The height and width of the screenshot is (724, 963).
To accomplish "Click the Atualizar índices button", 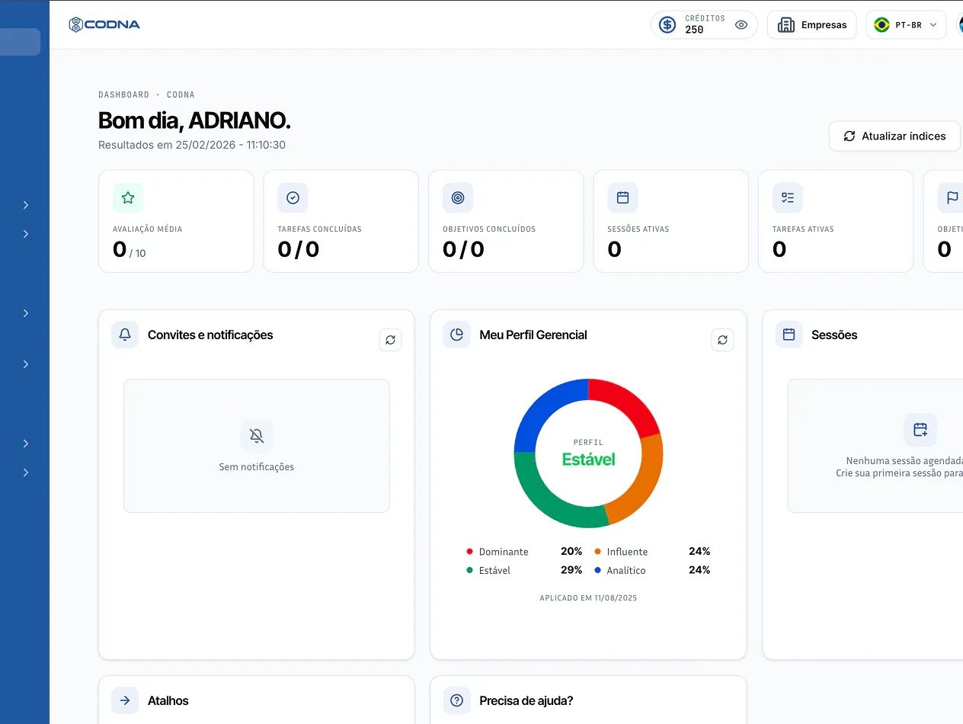I will pyautogui.click(x=894, y=136).
